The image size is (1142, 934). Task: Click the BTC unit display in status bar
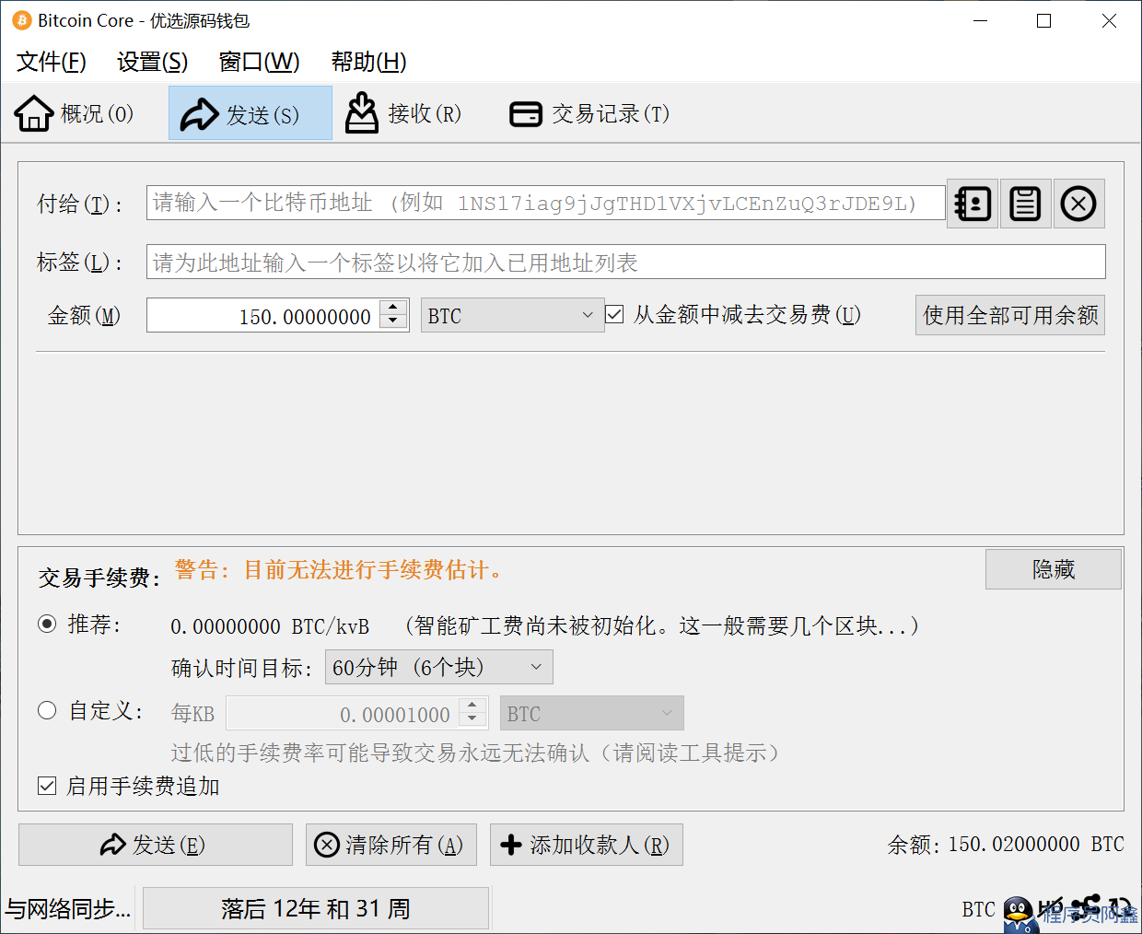point(979,909)
